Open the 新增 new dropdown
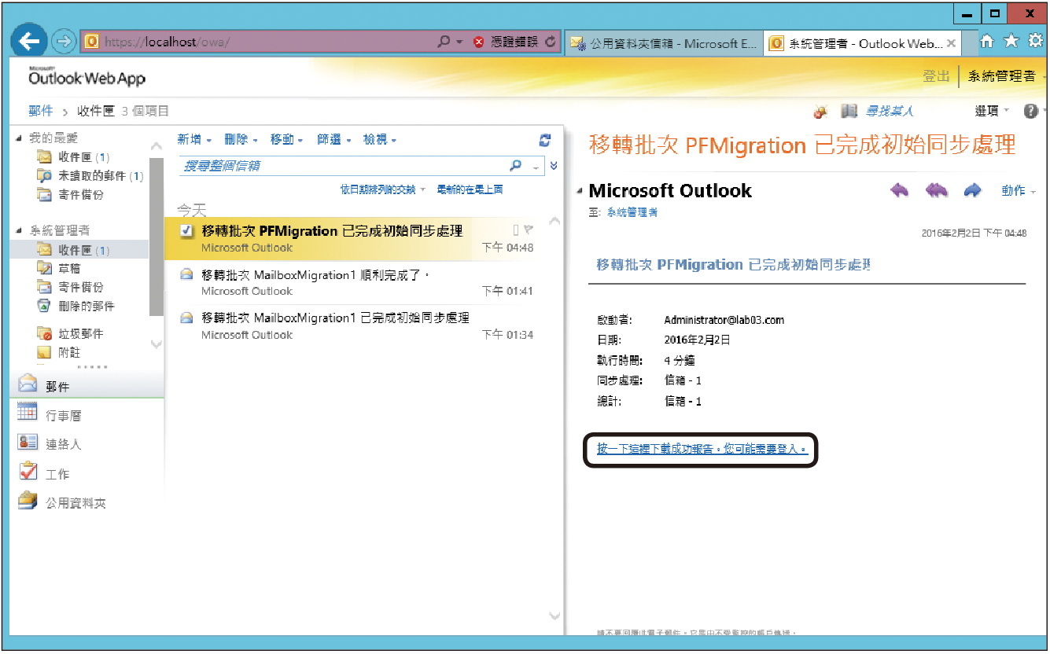Image resolution: width=1050 pixels, height=654 pixels. coord(194,139)
